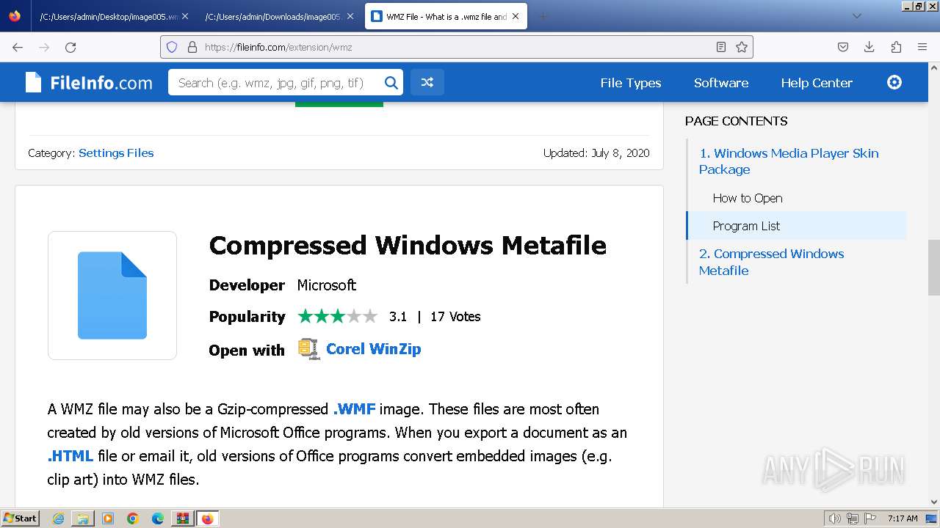The width and height of the screenshot is (940, 528).
Task: Click the tracking protection shield icon
Action: pos(172,47)
